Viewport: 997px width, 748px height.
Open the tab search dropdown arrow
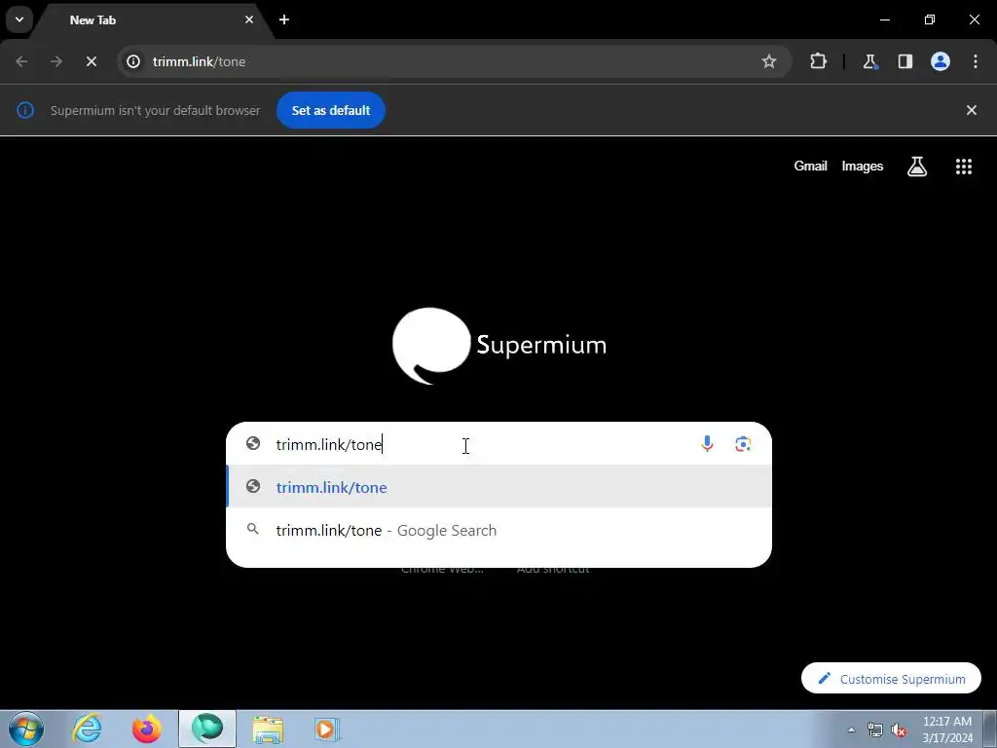pos(19,19)
